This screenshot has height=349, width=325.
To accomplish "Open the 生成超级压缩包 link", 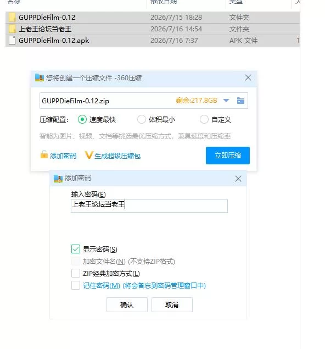I will (117, 156).
